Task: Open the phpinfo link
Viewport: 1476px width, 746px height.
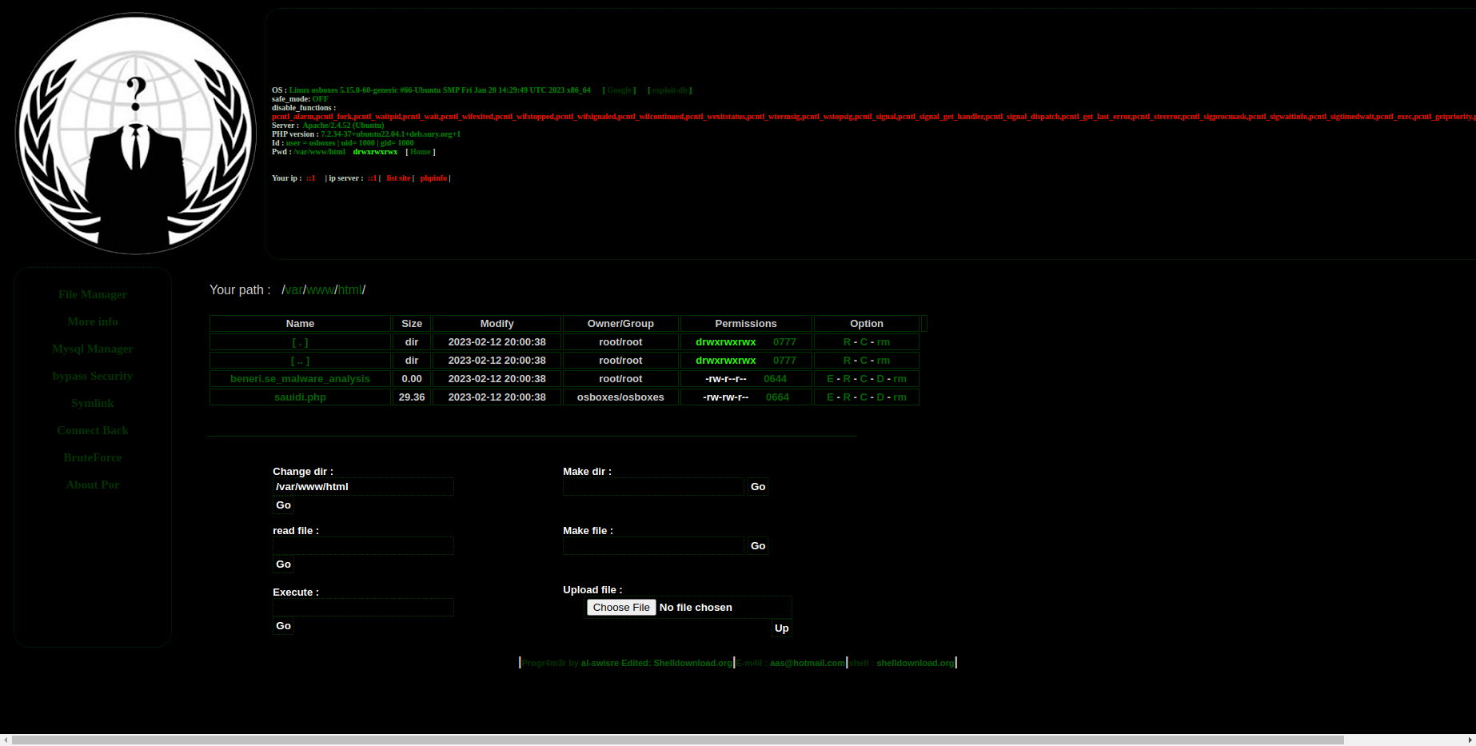Action: click(433, 178)
